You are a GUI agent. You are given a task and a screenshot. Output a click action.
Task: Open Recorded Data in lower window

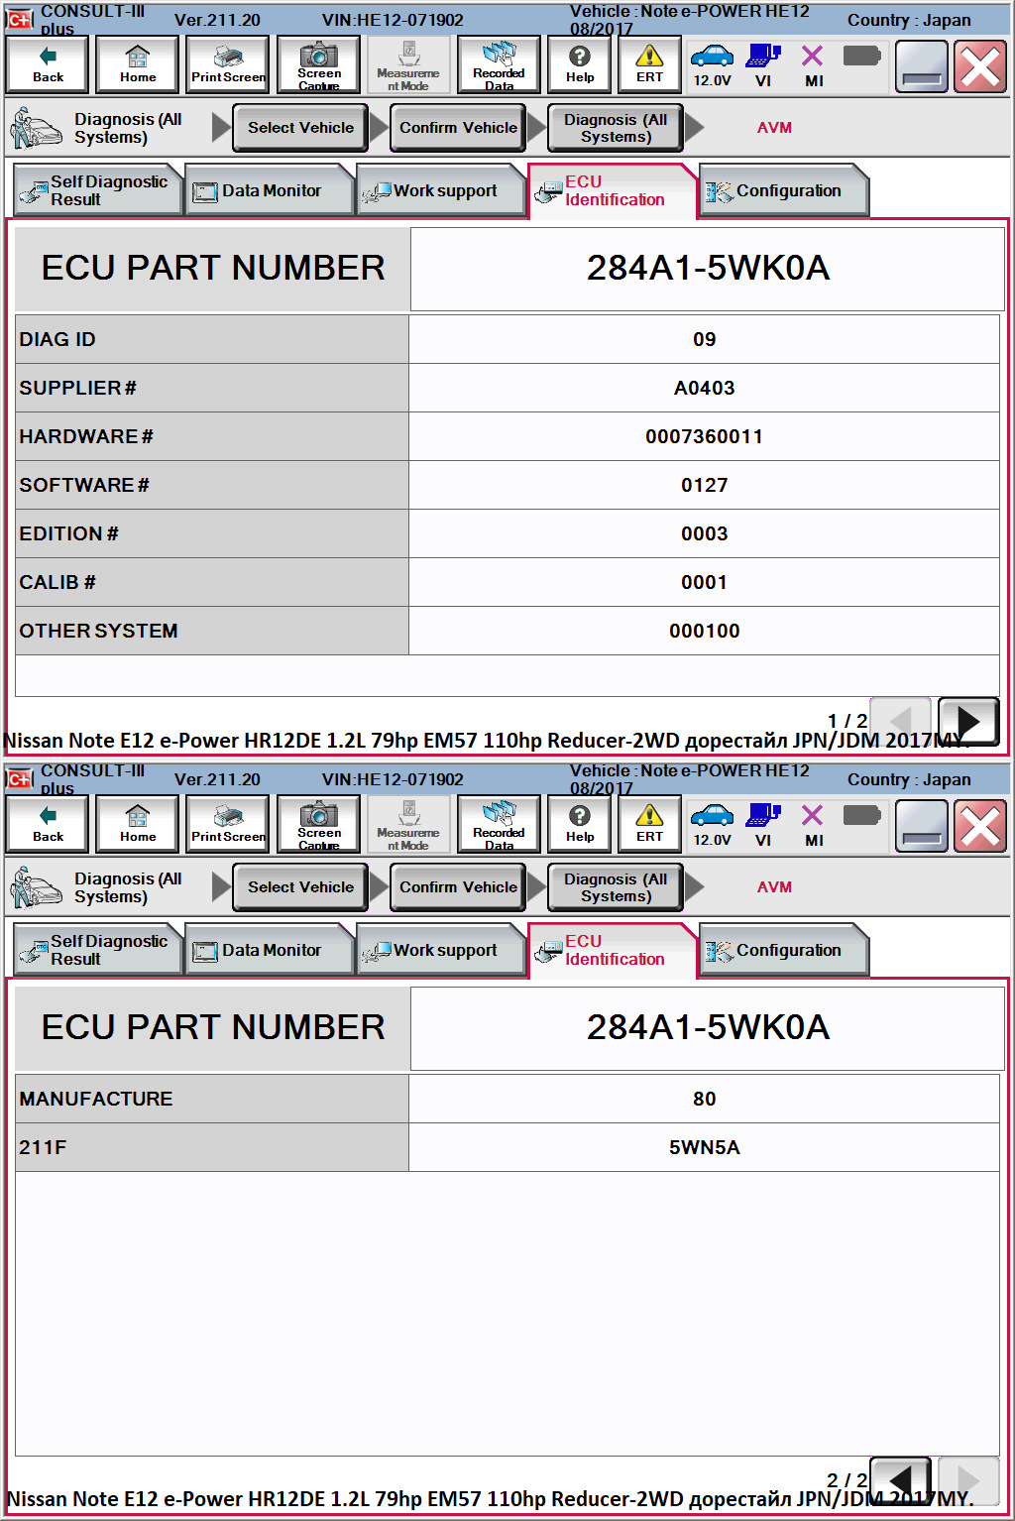tap(499, 824)
